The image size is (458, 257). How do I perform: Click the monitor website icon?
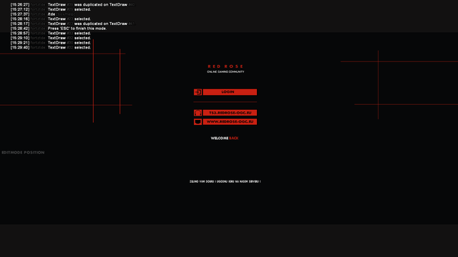(198, 122)
